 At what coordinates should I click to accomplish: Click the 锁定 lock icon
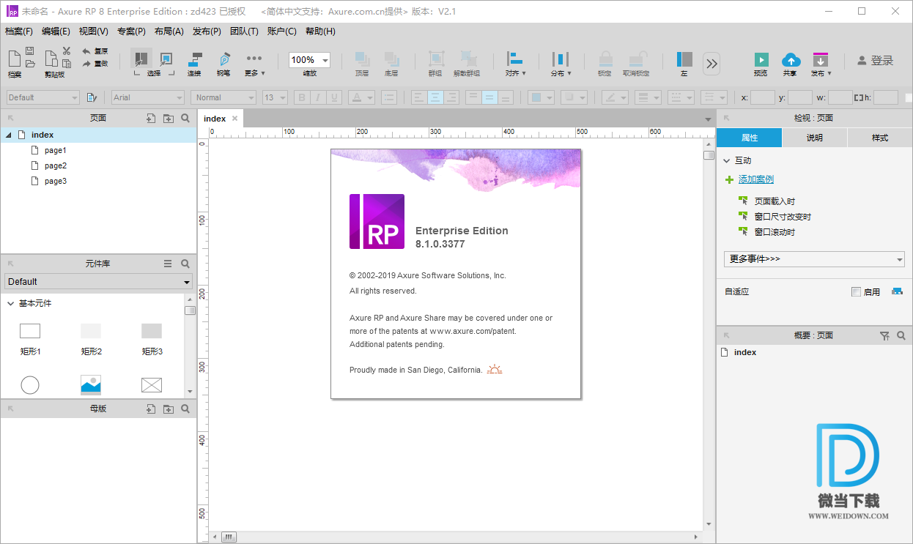coord(605,60)
